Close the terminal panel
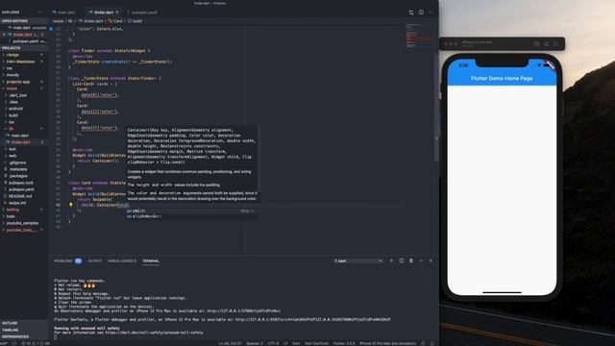Screen dimensions: 615x346 coord(430,260)
